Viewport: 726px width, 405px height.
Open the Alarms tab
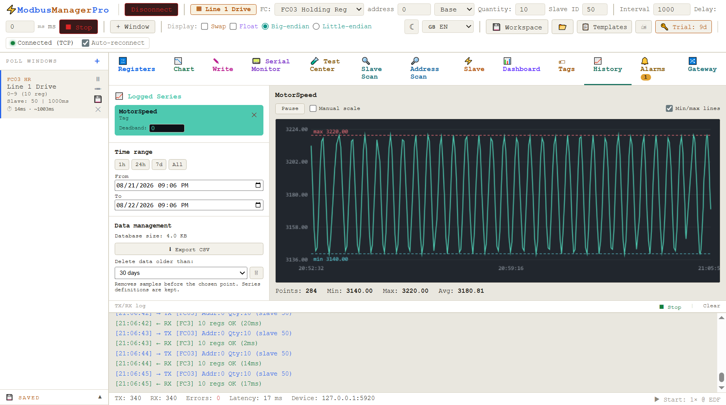(x=653, y=68)
